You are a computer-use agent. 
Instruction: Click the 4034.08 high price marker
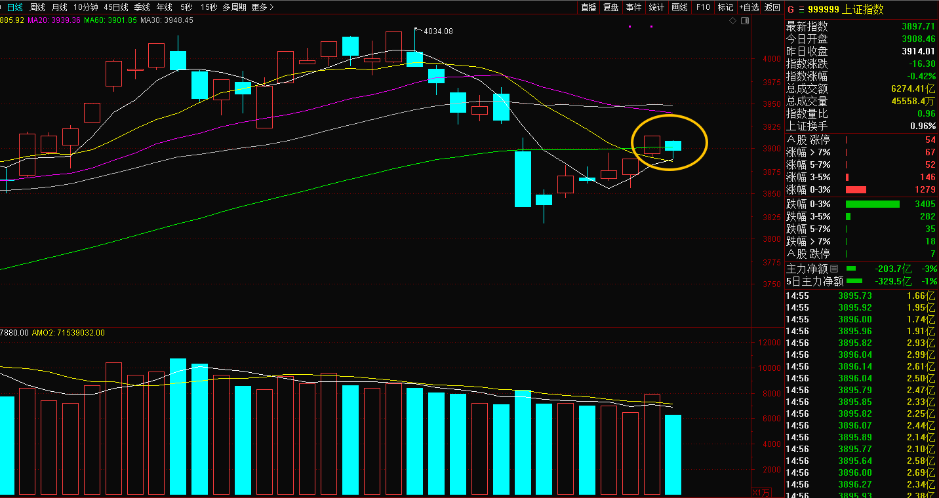438,31
